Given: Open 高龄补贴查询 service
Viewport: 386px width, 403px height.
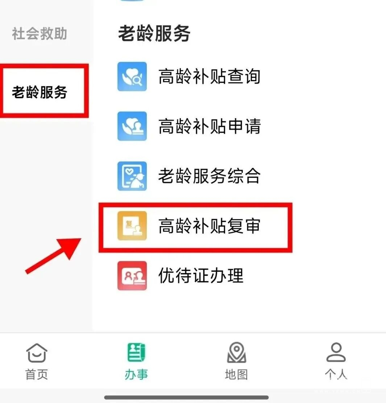Looking at the screenshot, I should pyautogui.click(x=209, y=76).
